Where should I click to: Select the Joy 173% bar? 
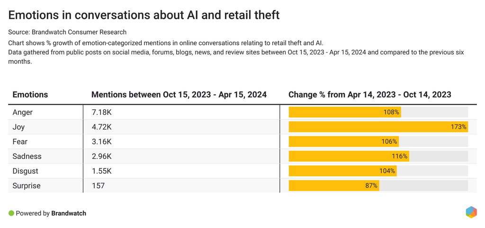(378, 127)
